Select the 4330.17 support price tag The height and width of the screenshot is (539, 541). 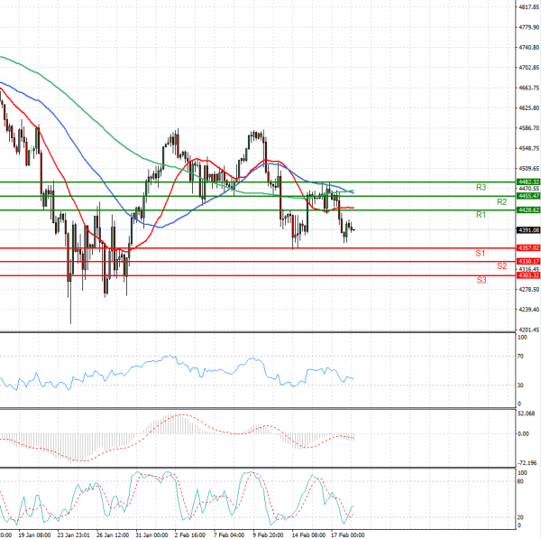pyautogui.click(x=528, y=262)
